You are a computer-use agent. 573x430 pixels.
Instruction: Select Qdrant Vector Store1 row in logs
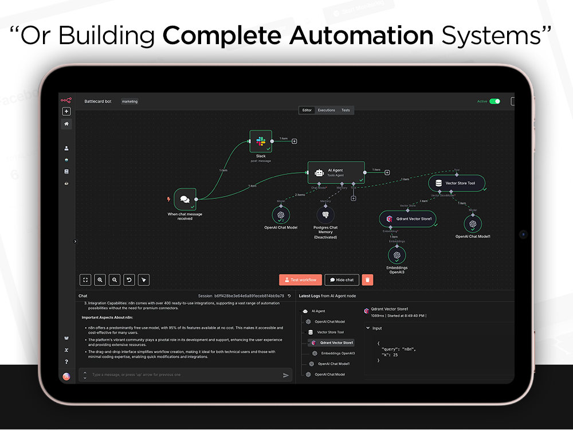pos(332,343)
